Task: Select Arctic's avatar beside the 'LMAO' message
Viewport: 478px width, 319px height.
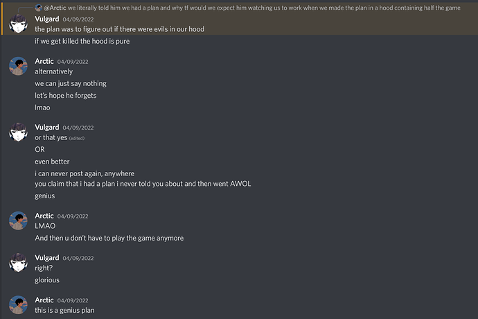Action: pyautogui.click(x=18, y=221)
